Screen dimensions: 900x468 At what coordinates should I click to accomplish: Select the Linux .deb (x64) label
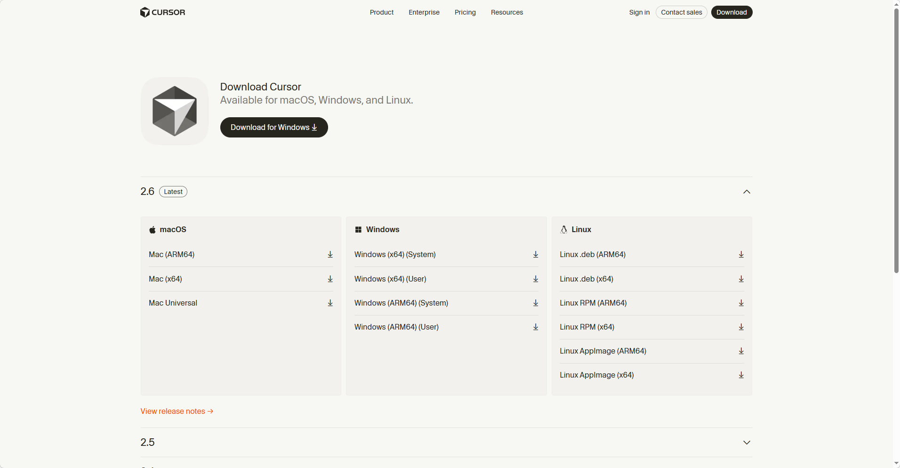[587, 279]
